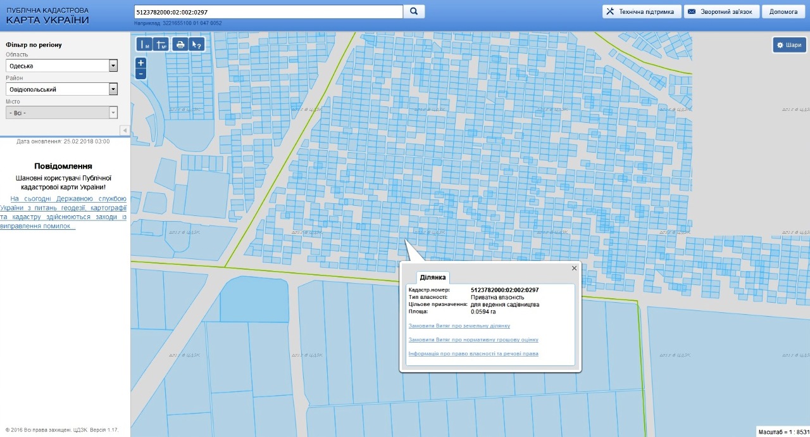Focus the cadastral number search field
Screen dimensions: 810x437
[268, 12]
